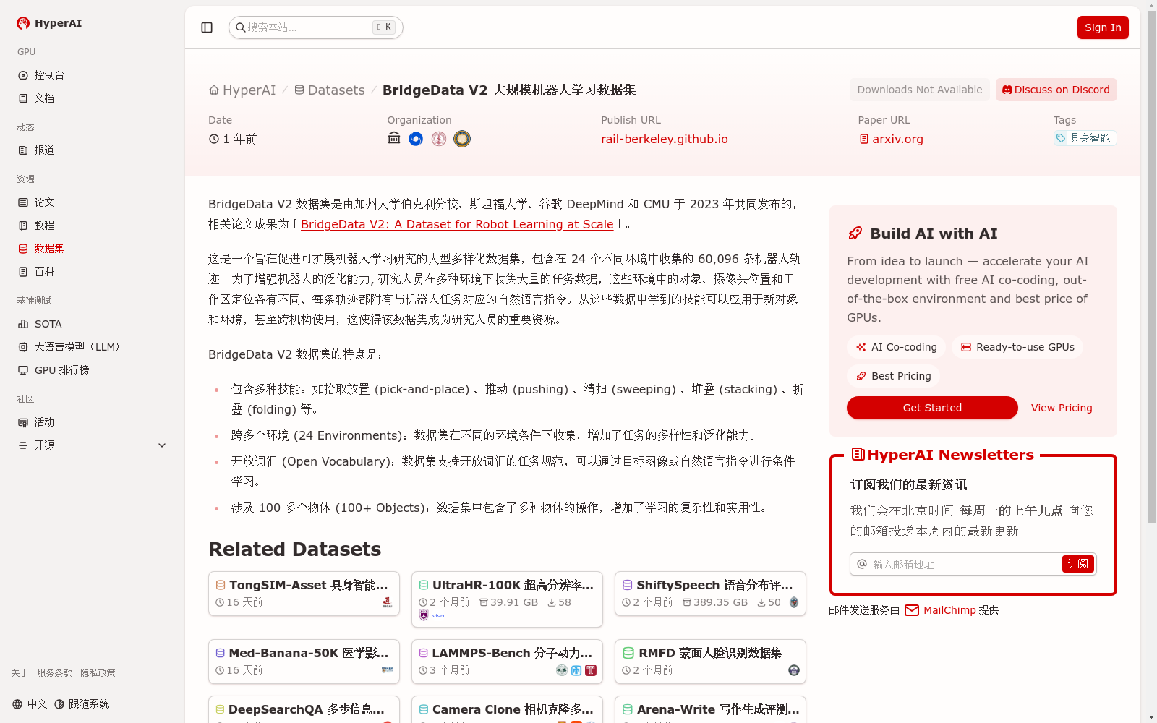
Task: Go to HyperAI home breadcrumb
Action: (x=242, y=90)
